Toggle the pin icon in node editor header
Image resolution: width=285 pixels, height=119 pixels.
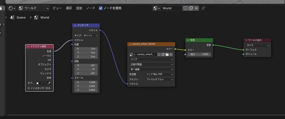pyautogui.click(x=203, y=8)
